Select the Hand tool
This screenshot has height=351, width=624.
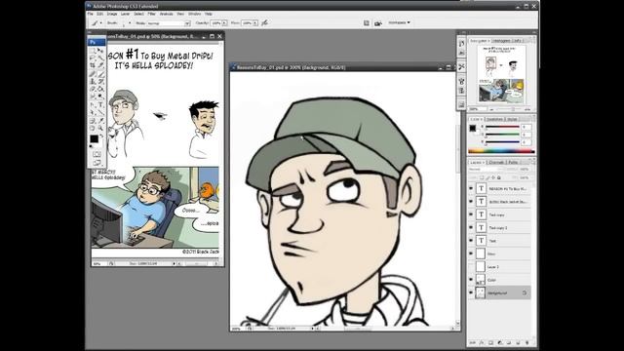(93, 128)
